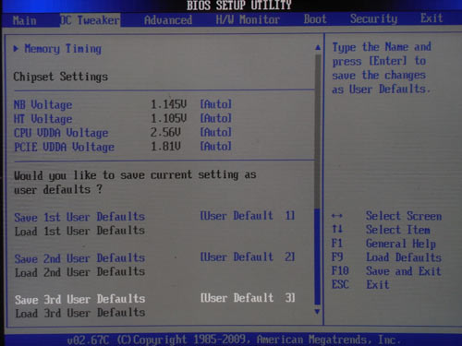Click the 2.56V CPU VDDA reading
Screen dimensions: 462x346
pos(165,133)
